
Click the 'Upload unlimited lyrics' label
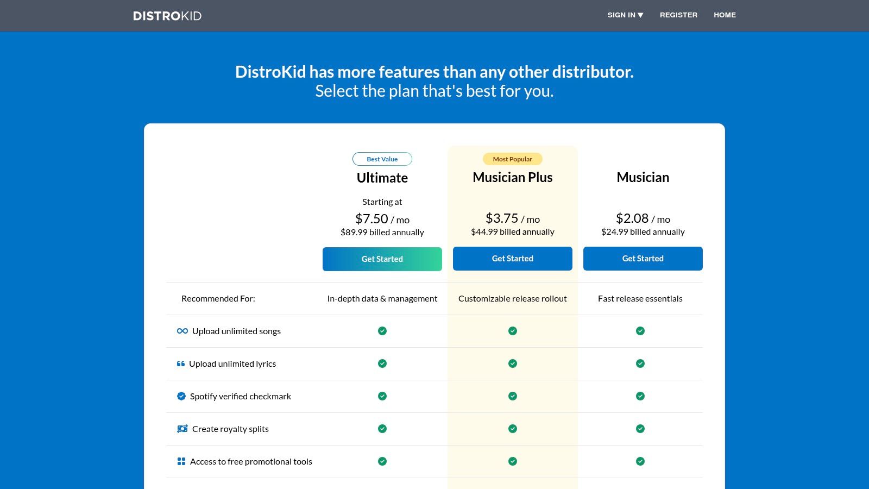click(232, 364)
